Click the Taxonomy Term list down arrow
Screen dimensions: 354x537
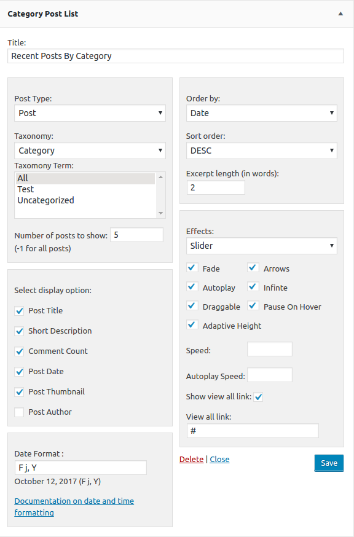(161, 213)
